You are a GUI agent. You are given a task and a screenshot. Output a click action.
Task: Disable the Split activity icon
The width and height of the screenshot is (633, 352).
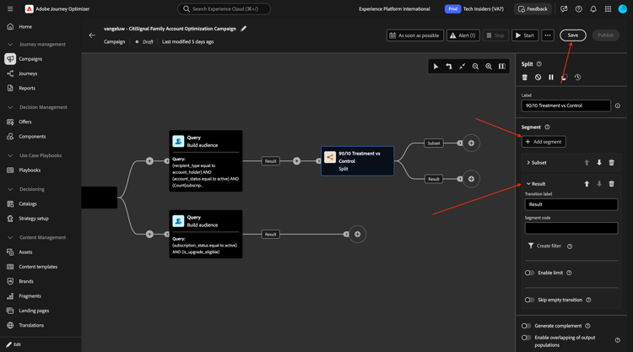pyautogui.click(x=538, y=77)
